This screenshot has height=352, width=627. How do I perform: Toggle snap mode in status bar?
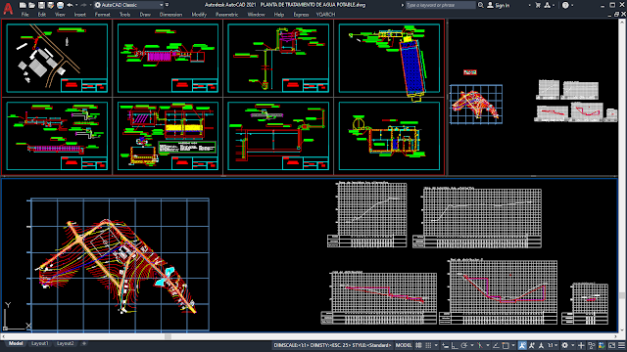point(428,345)
